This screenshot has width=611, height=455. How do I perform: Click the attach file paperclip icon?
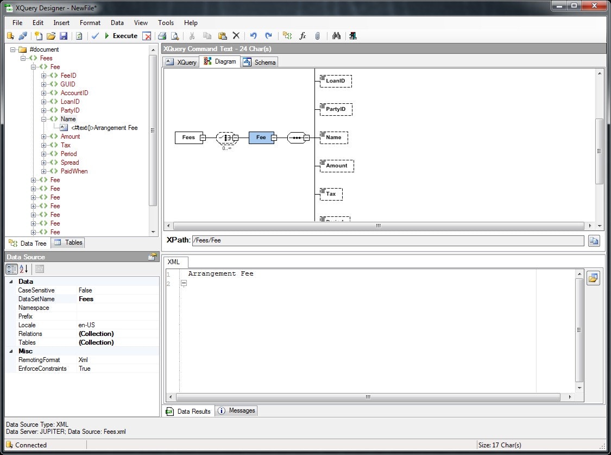pos(317,36)
